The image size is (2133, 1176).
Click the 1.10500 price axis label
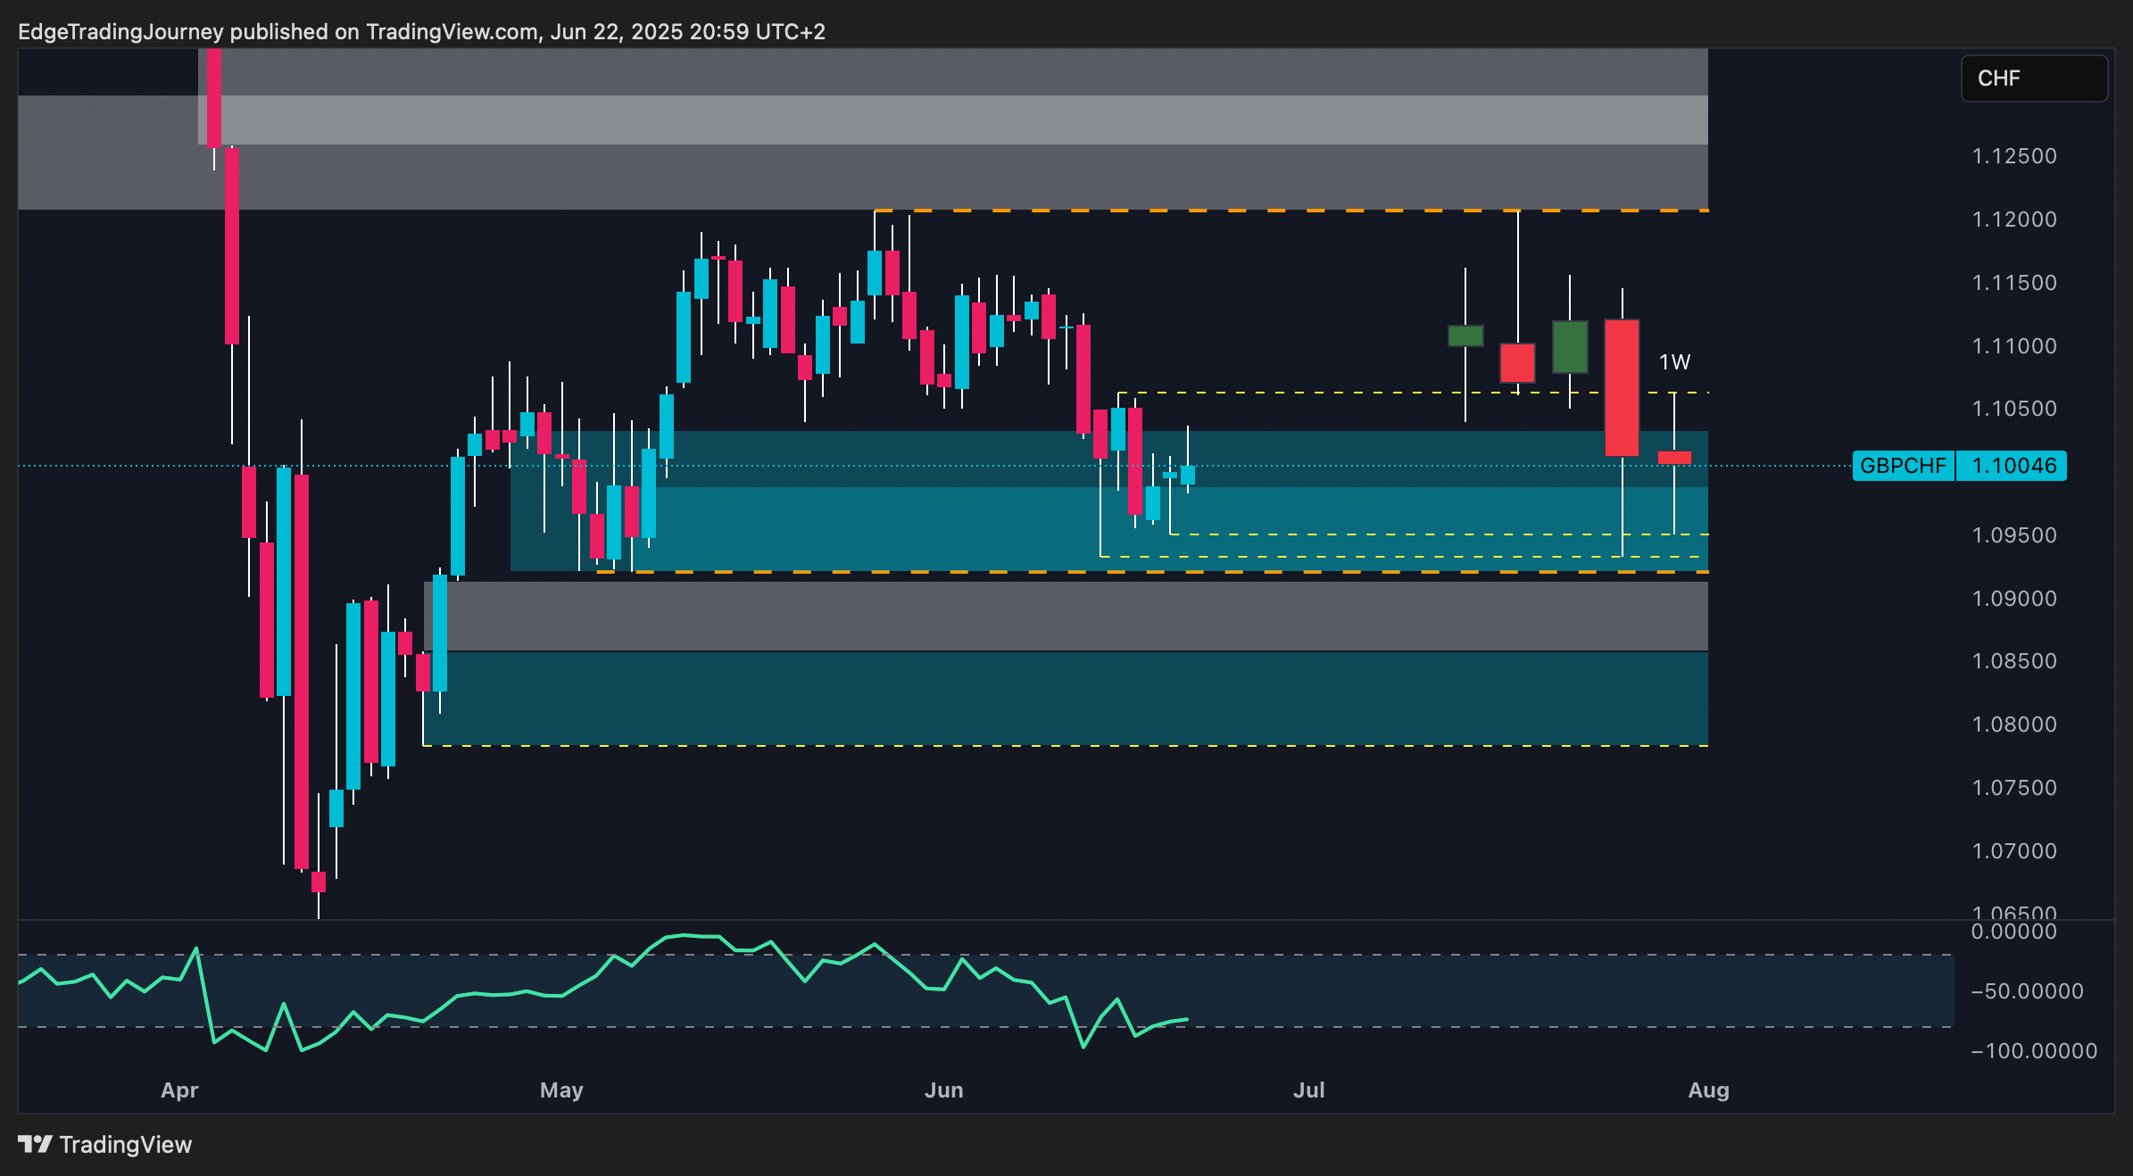(2014, 409)
